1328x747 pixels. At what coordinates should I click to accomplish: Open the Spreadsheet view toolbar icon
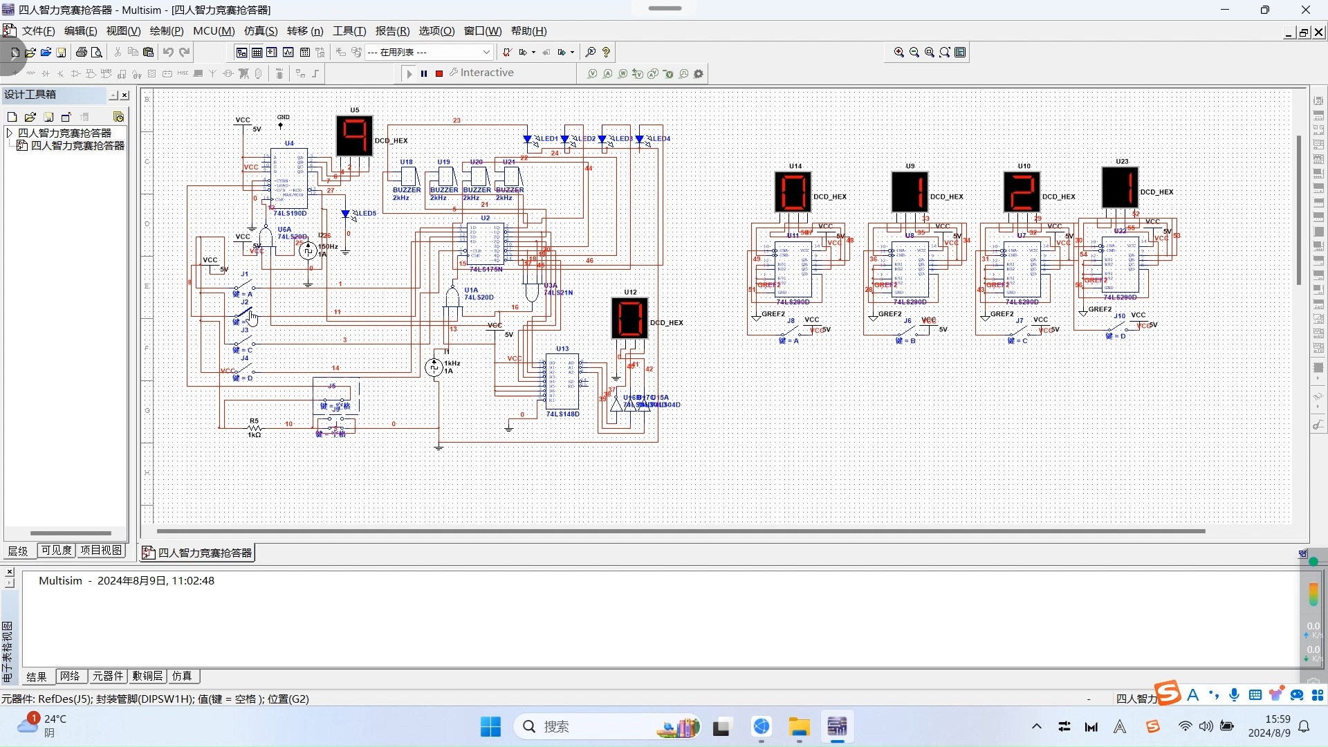(x=257, y=52)
